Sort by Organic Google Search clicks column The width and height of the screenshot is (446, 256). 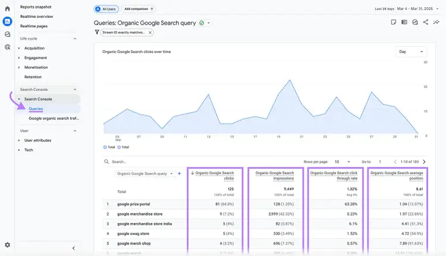pyautogui.click(x=215, y=176)
